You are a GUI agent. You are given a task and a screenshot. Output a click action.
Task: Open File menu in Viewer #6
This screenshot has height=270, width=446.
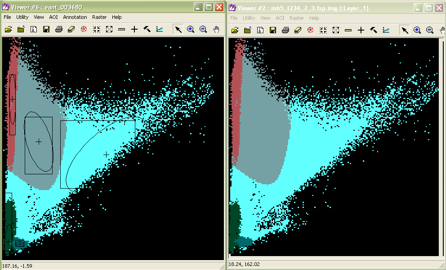7,17
